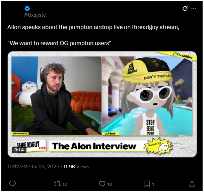Click "The Alon Interview" title banner

(94, 146)
